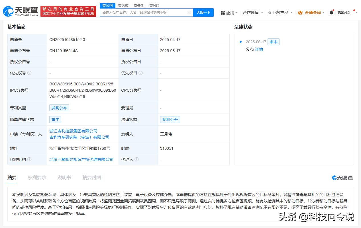Switch to the 摘要附图 tab

(92, 178)
